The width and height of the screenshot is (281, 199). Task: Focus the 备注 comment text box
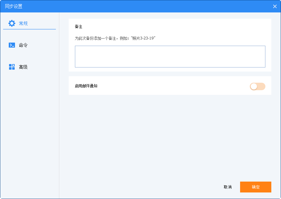coord(170,57)
